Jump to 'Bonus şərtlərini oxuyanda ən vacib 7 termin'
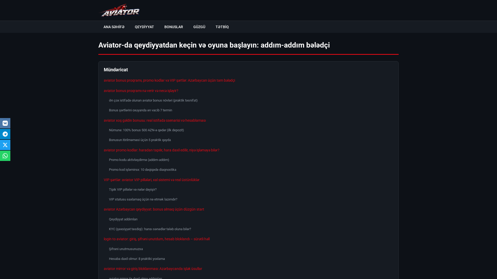This screenshot has height=279, width=497. [141, 110]
